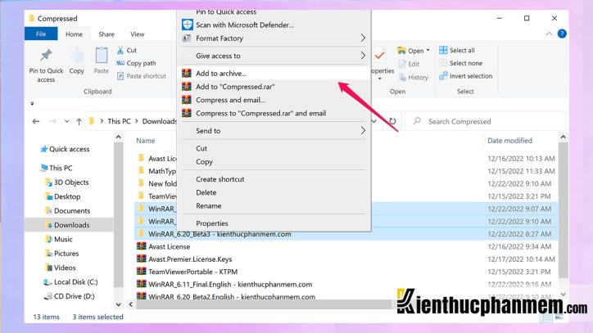Open Local Disk (C:) in navigation pane
Image resolution: width=593 pixels, height=333 pixels.
pyautogui.click(x=70, y=282)
